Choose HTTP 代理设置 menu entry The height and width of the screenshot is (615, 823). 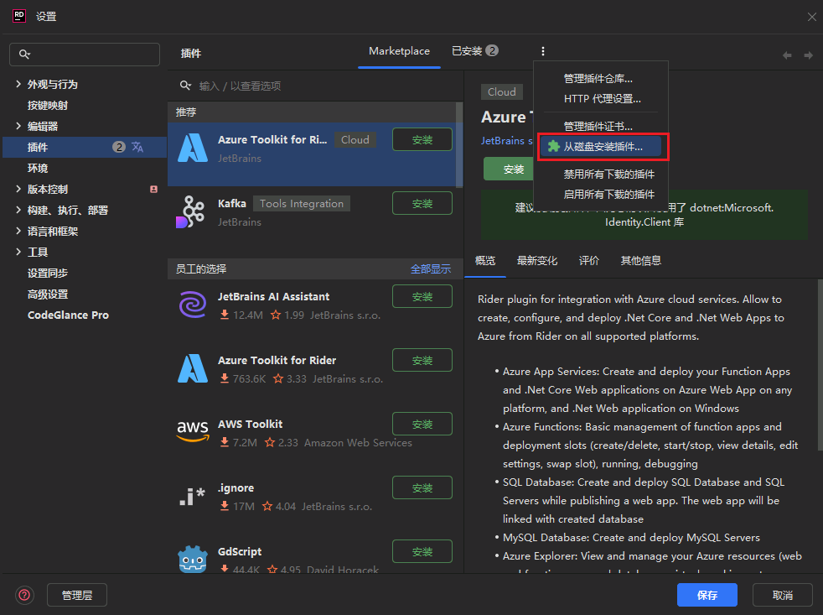click(602, 99)
